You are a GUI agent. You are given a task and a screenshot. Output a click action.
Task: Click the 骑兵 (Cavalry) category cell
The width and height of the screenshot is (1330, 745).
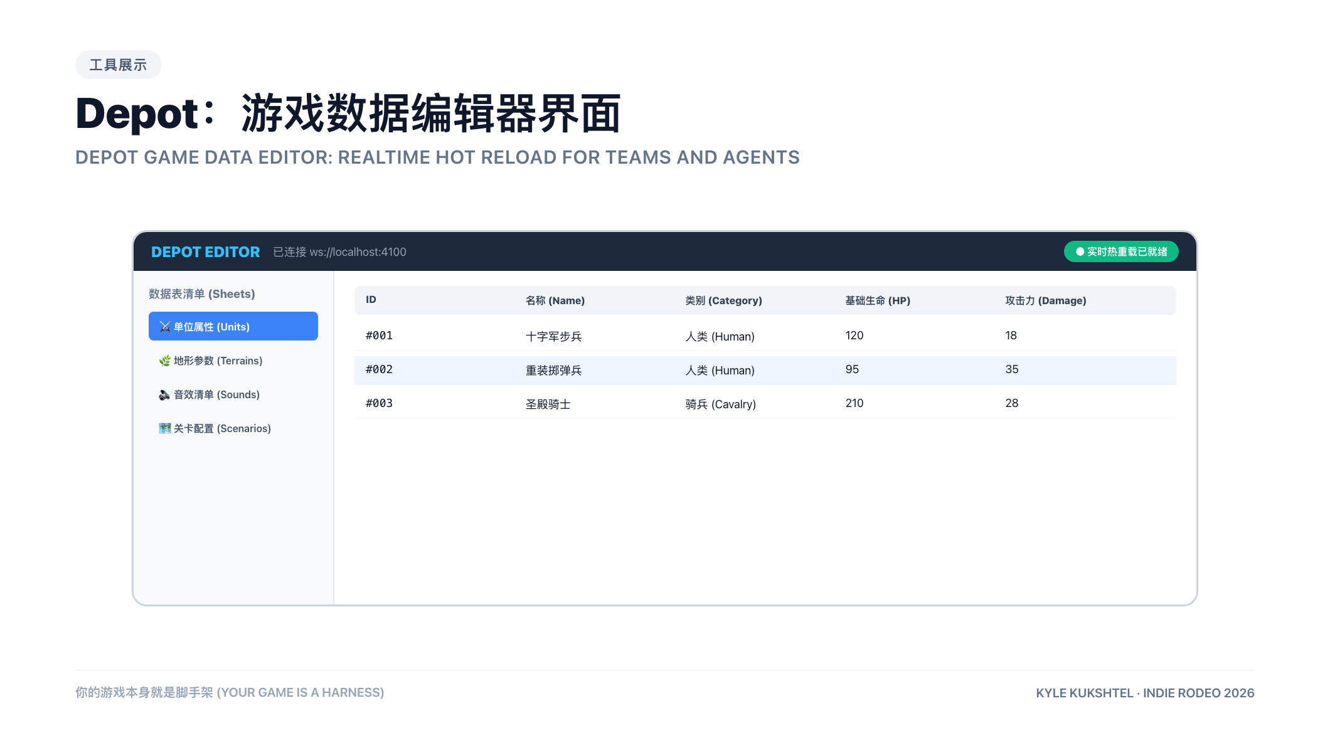point(721,404)
